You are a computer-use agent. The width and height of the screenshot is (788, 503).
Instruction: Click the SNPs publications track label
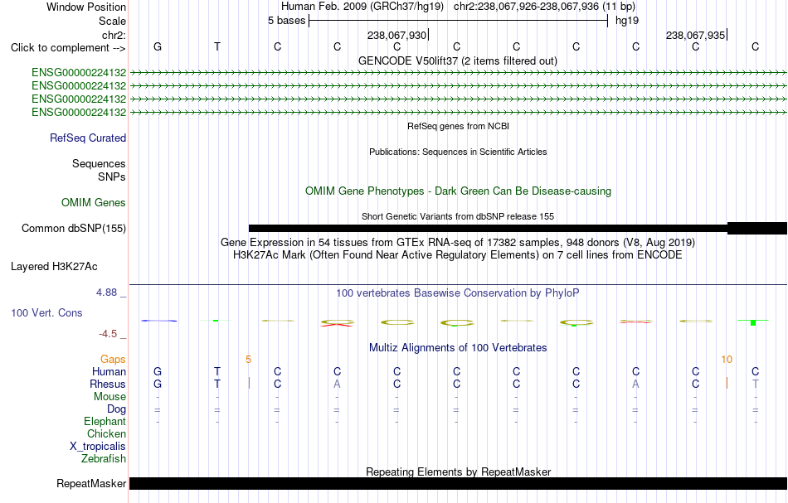coord(112,177)
